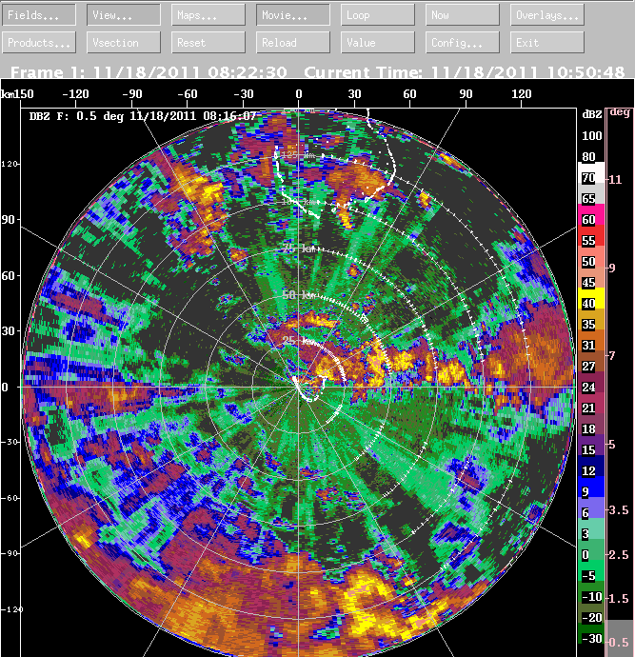635x657 pixels.
Task: Select the 35 dBZ color swatch
Action: (591, 319)
